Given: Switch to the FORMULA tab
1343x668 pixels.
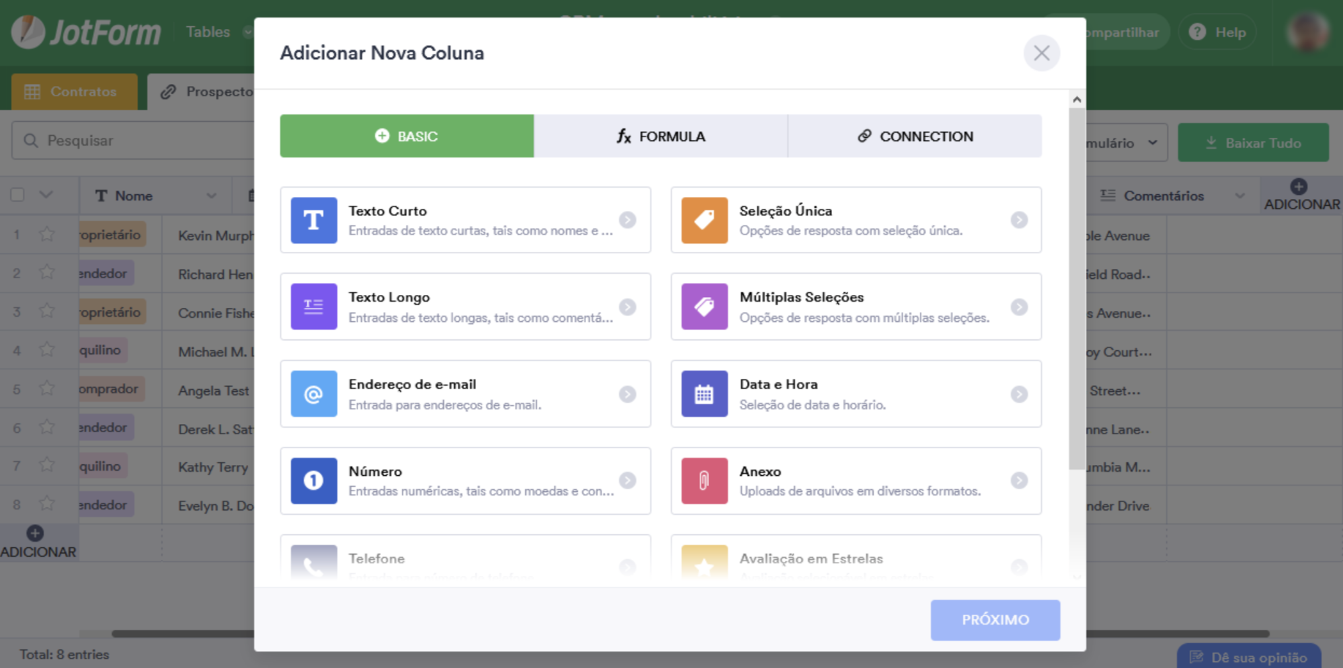Looking at the screenshot, I should pyautogui.click(x=661, y=136).
